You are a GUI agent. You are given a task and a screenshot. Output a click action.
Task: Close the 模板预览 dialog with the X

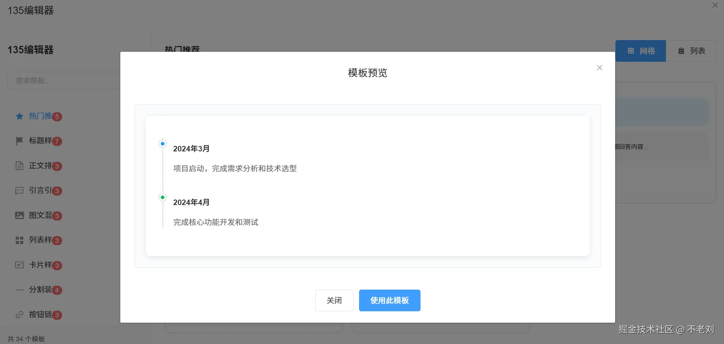[x=600, y=68]
